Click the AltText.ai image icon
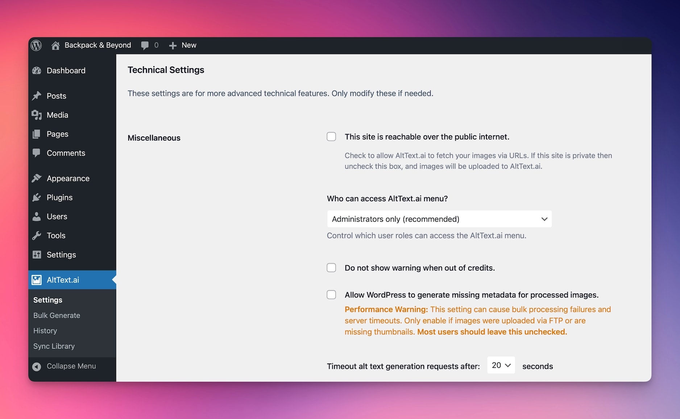The width and height of the screenshot is (680, 419). (37, 280)
